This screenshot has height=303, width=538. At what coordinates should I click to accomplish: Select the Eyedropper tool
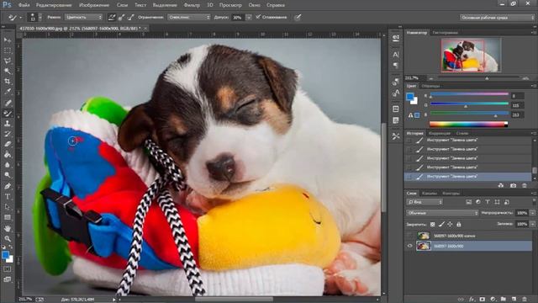point(8,92)
